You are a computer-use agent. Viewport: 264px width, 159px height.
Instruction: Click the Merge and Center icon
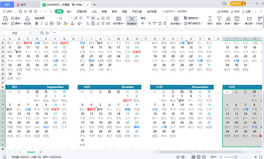pos(118,18)
